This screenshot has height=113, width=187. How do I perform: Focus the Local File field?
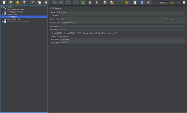(x=122, y=26)
